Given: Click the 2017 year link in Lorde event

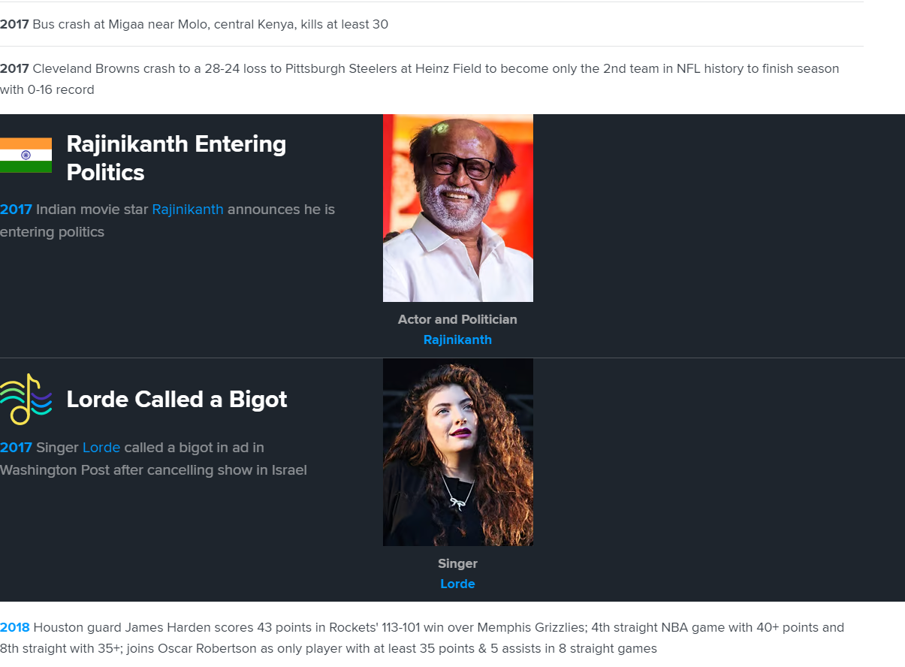Looking at the screenshot, I should pos(16,448).
